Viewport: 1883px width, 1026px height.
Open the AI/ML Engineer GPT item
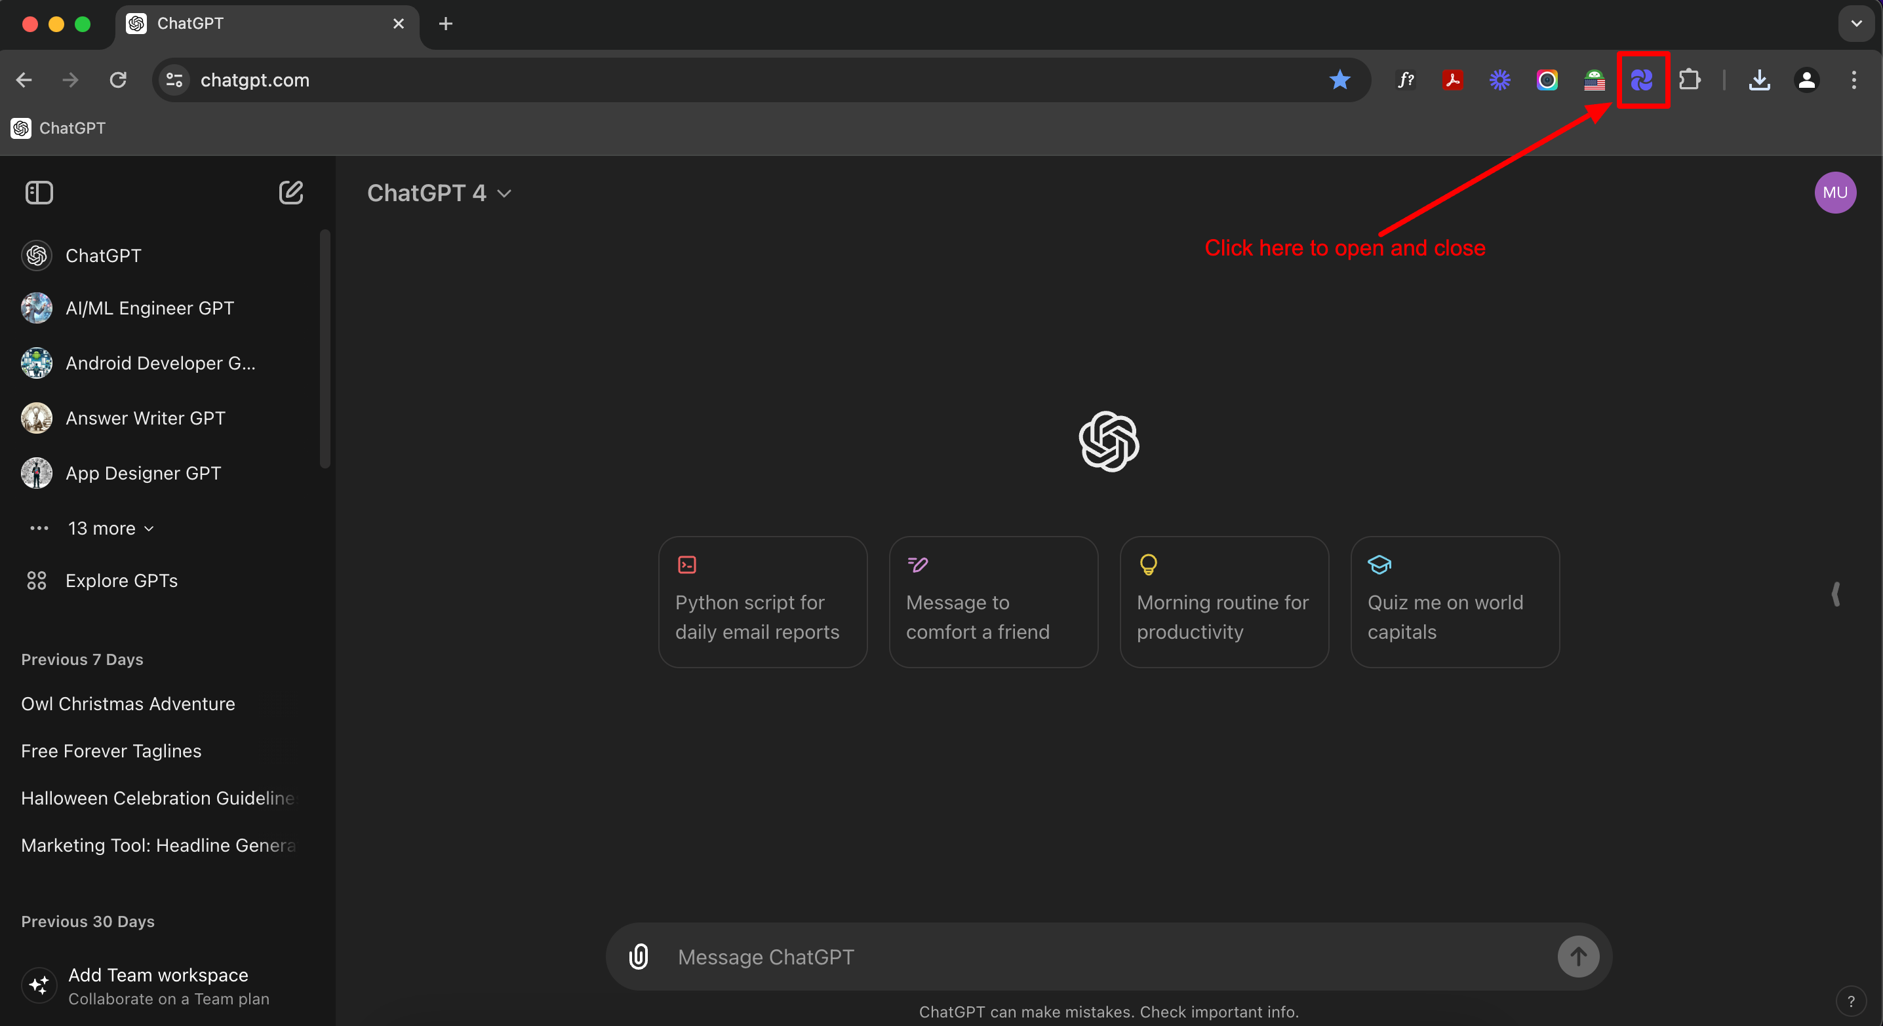pos(149,308)
